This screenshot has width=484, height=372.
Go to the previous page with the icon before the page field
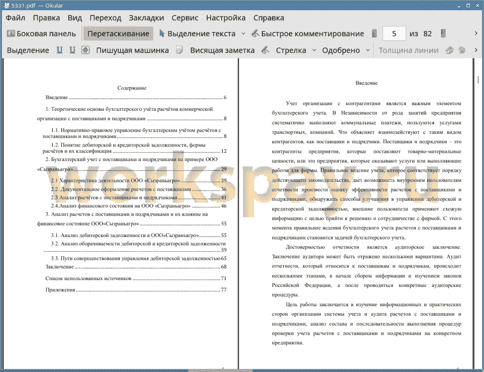coord(375,33)
